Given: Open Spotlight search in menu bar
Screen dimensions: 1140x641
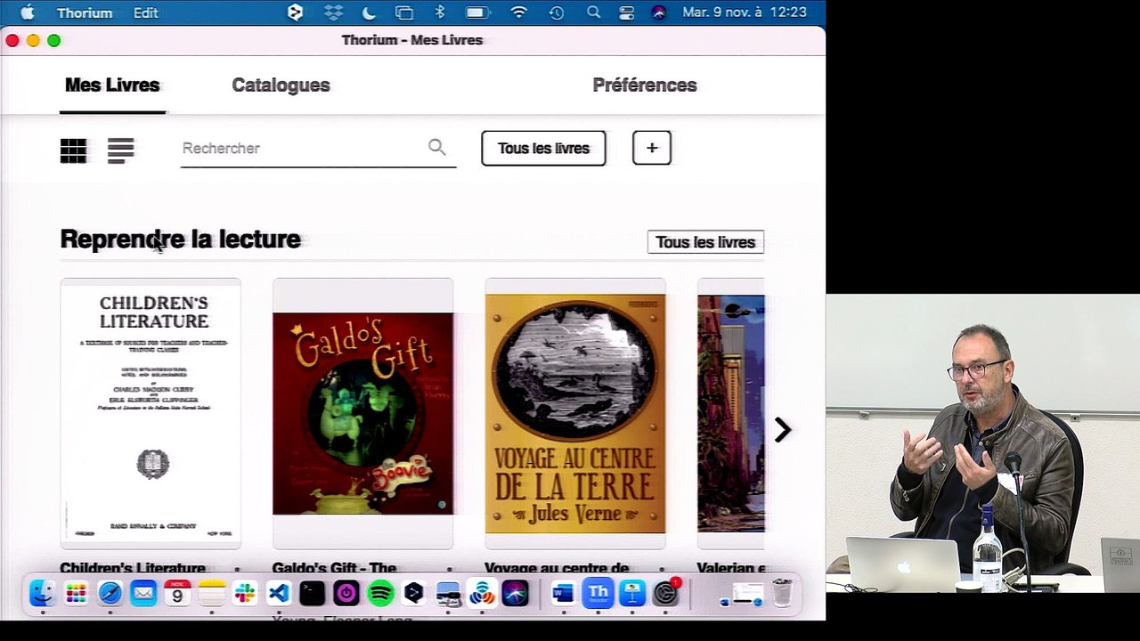Looking at the screenshot, I should [593, 12].
